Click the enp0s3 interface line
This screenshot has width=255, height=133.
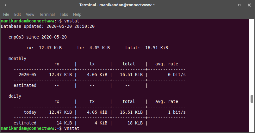click(38, 37)
